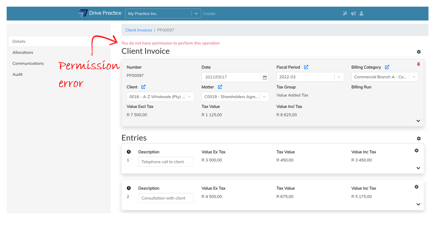439x227 pixels.
Task: Click the Telephone call to client description field
Action: click(166, 162)
